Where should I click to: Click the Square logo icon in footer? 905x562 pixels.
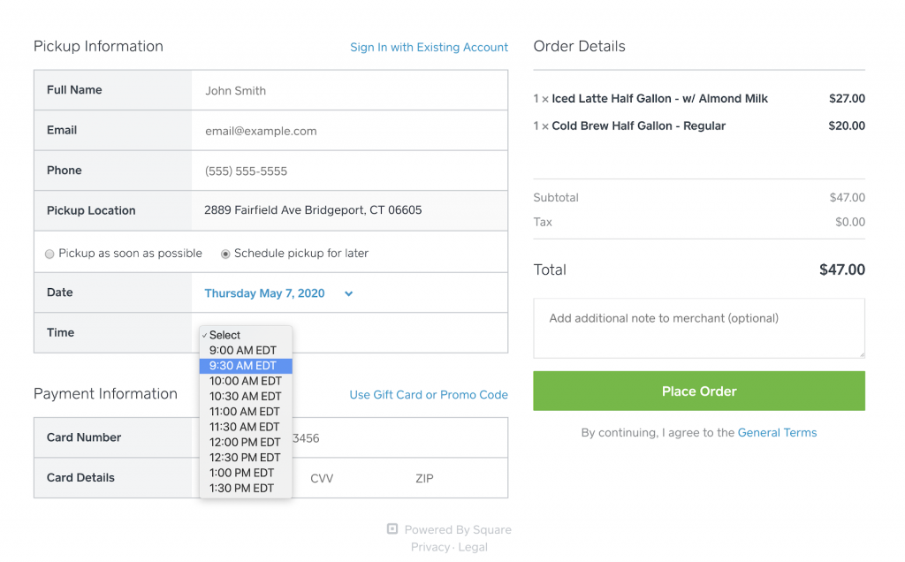pyautogui.click(x=392, y=528)
